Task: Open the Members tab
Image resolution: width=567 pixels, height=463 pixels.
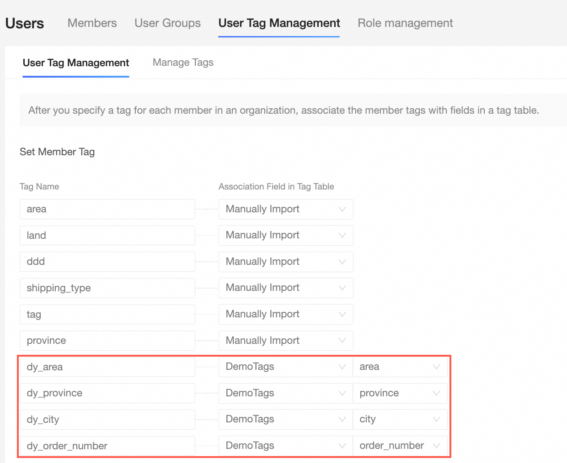Action: click(92, 23)
